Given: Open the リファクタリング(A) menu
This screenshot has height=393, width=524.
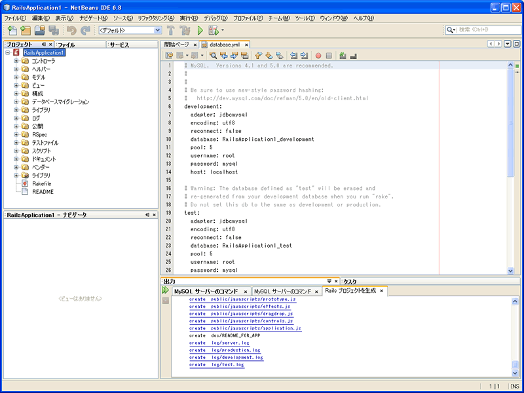Looking at the screenshot, I should point(156,18).
